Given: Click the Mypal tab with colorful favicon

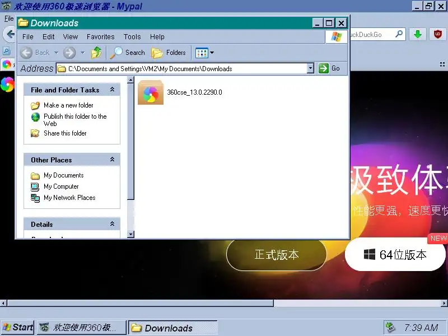Looking at the screenshot, I should point(7,64).
